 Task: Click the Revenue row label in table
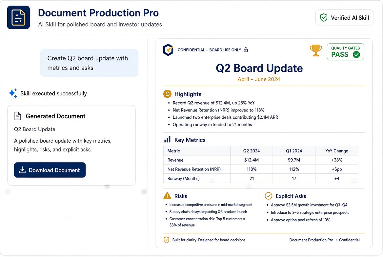(175, 160)
